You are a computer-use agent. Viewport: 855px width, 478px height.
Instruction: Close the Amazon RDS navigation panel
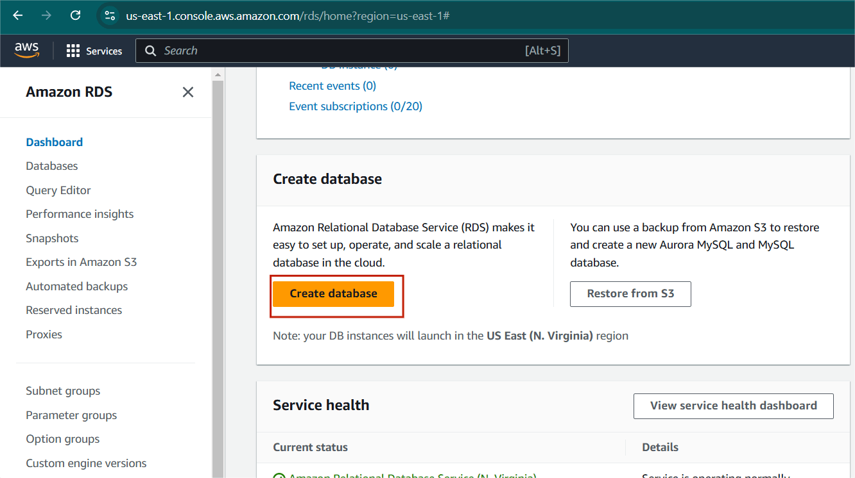[x=188, y=92]
